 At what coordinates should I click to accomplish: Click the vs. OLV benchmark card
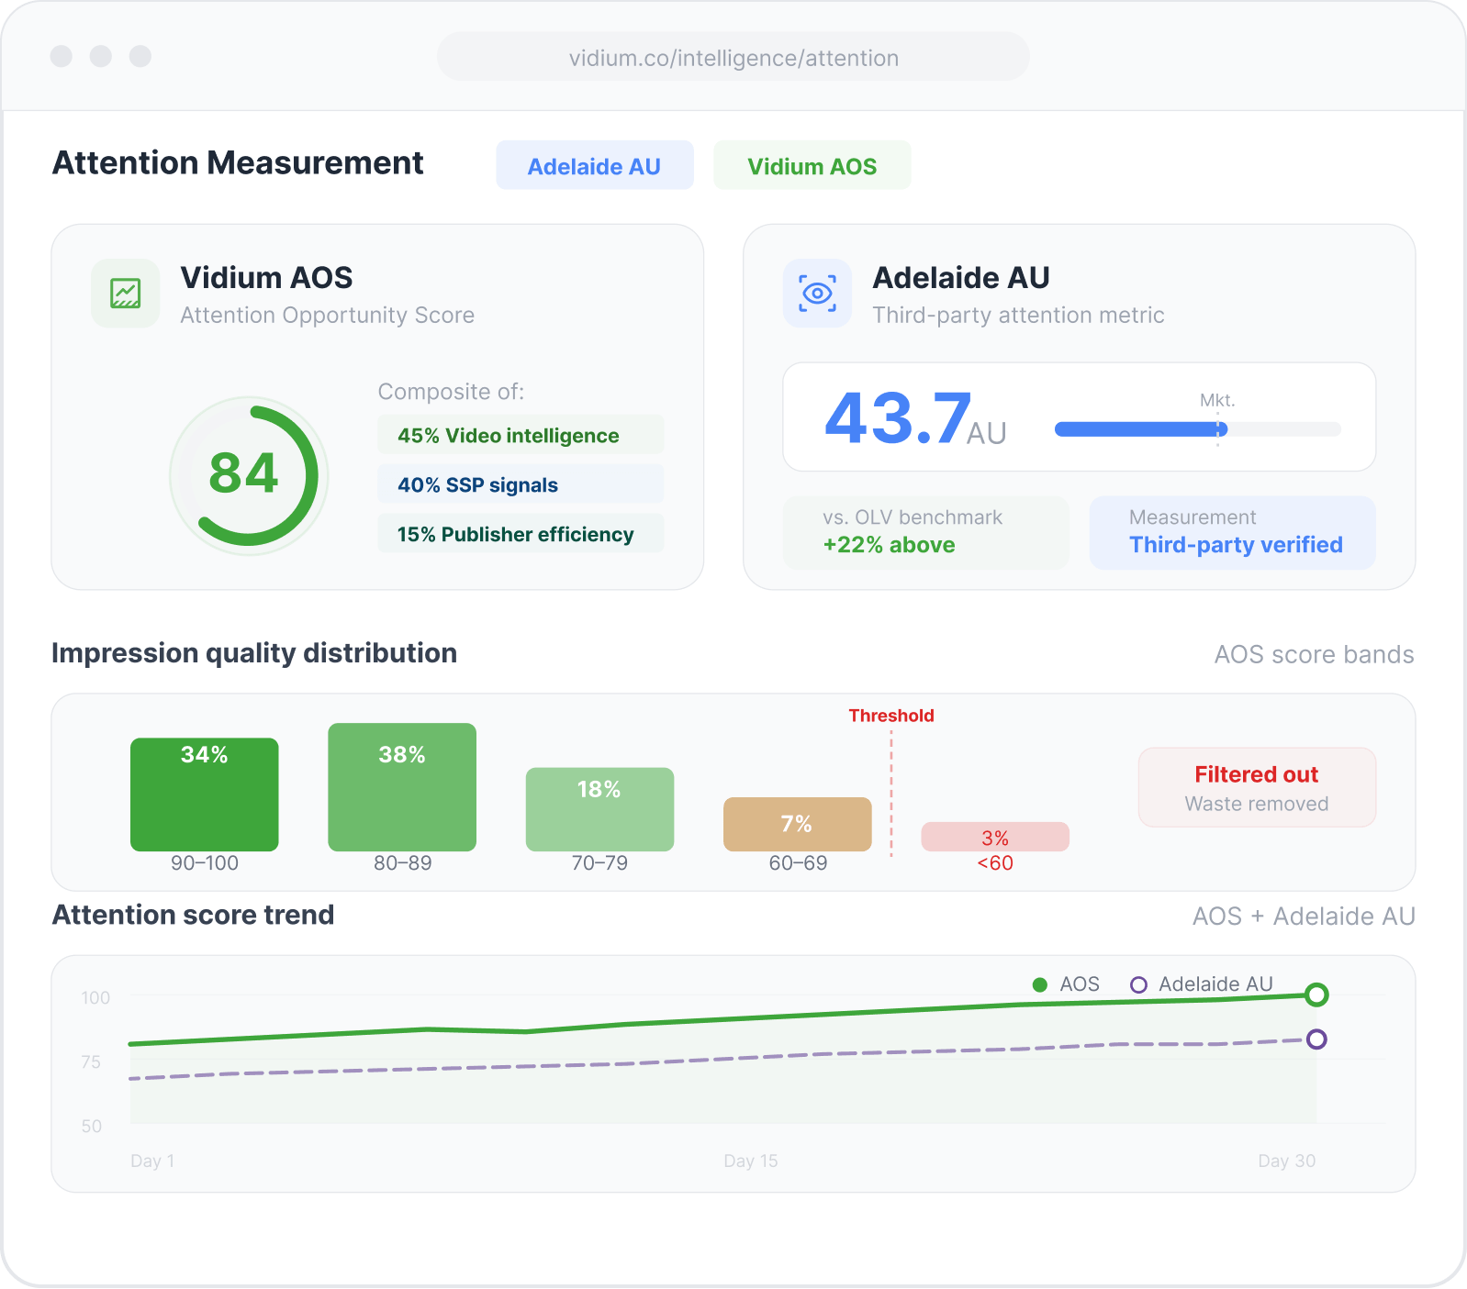point(926,532)
